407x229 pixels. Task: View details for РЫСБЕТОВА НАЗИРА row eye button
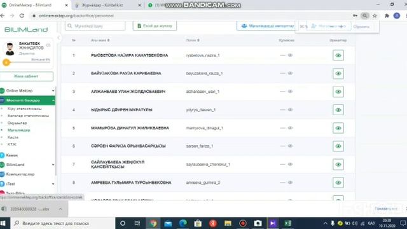click(338, 55)
